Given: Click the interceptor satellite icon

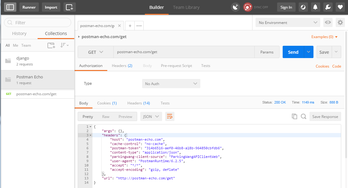Looking at the screenshot, I should click(x=235, y=7).
